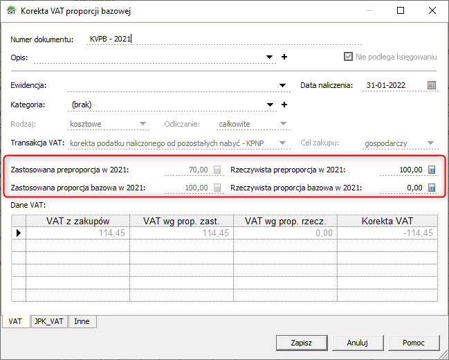Select VAT wg prop. rzecz. cell 0,00
Image resolution: width=449 pixels, height=360 pixels.
[x=286, y=233]
